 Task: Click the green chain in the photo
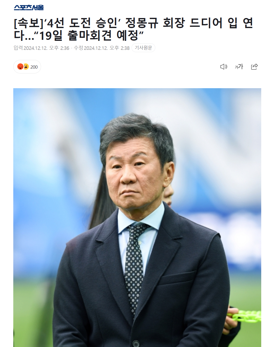(x=245, y=316)
